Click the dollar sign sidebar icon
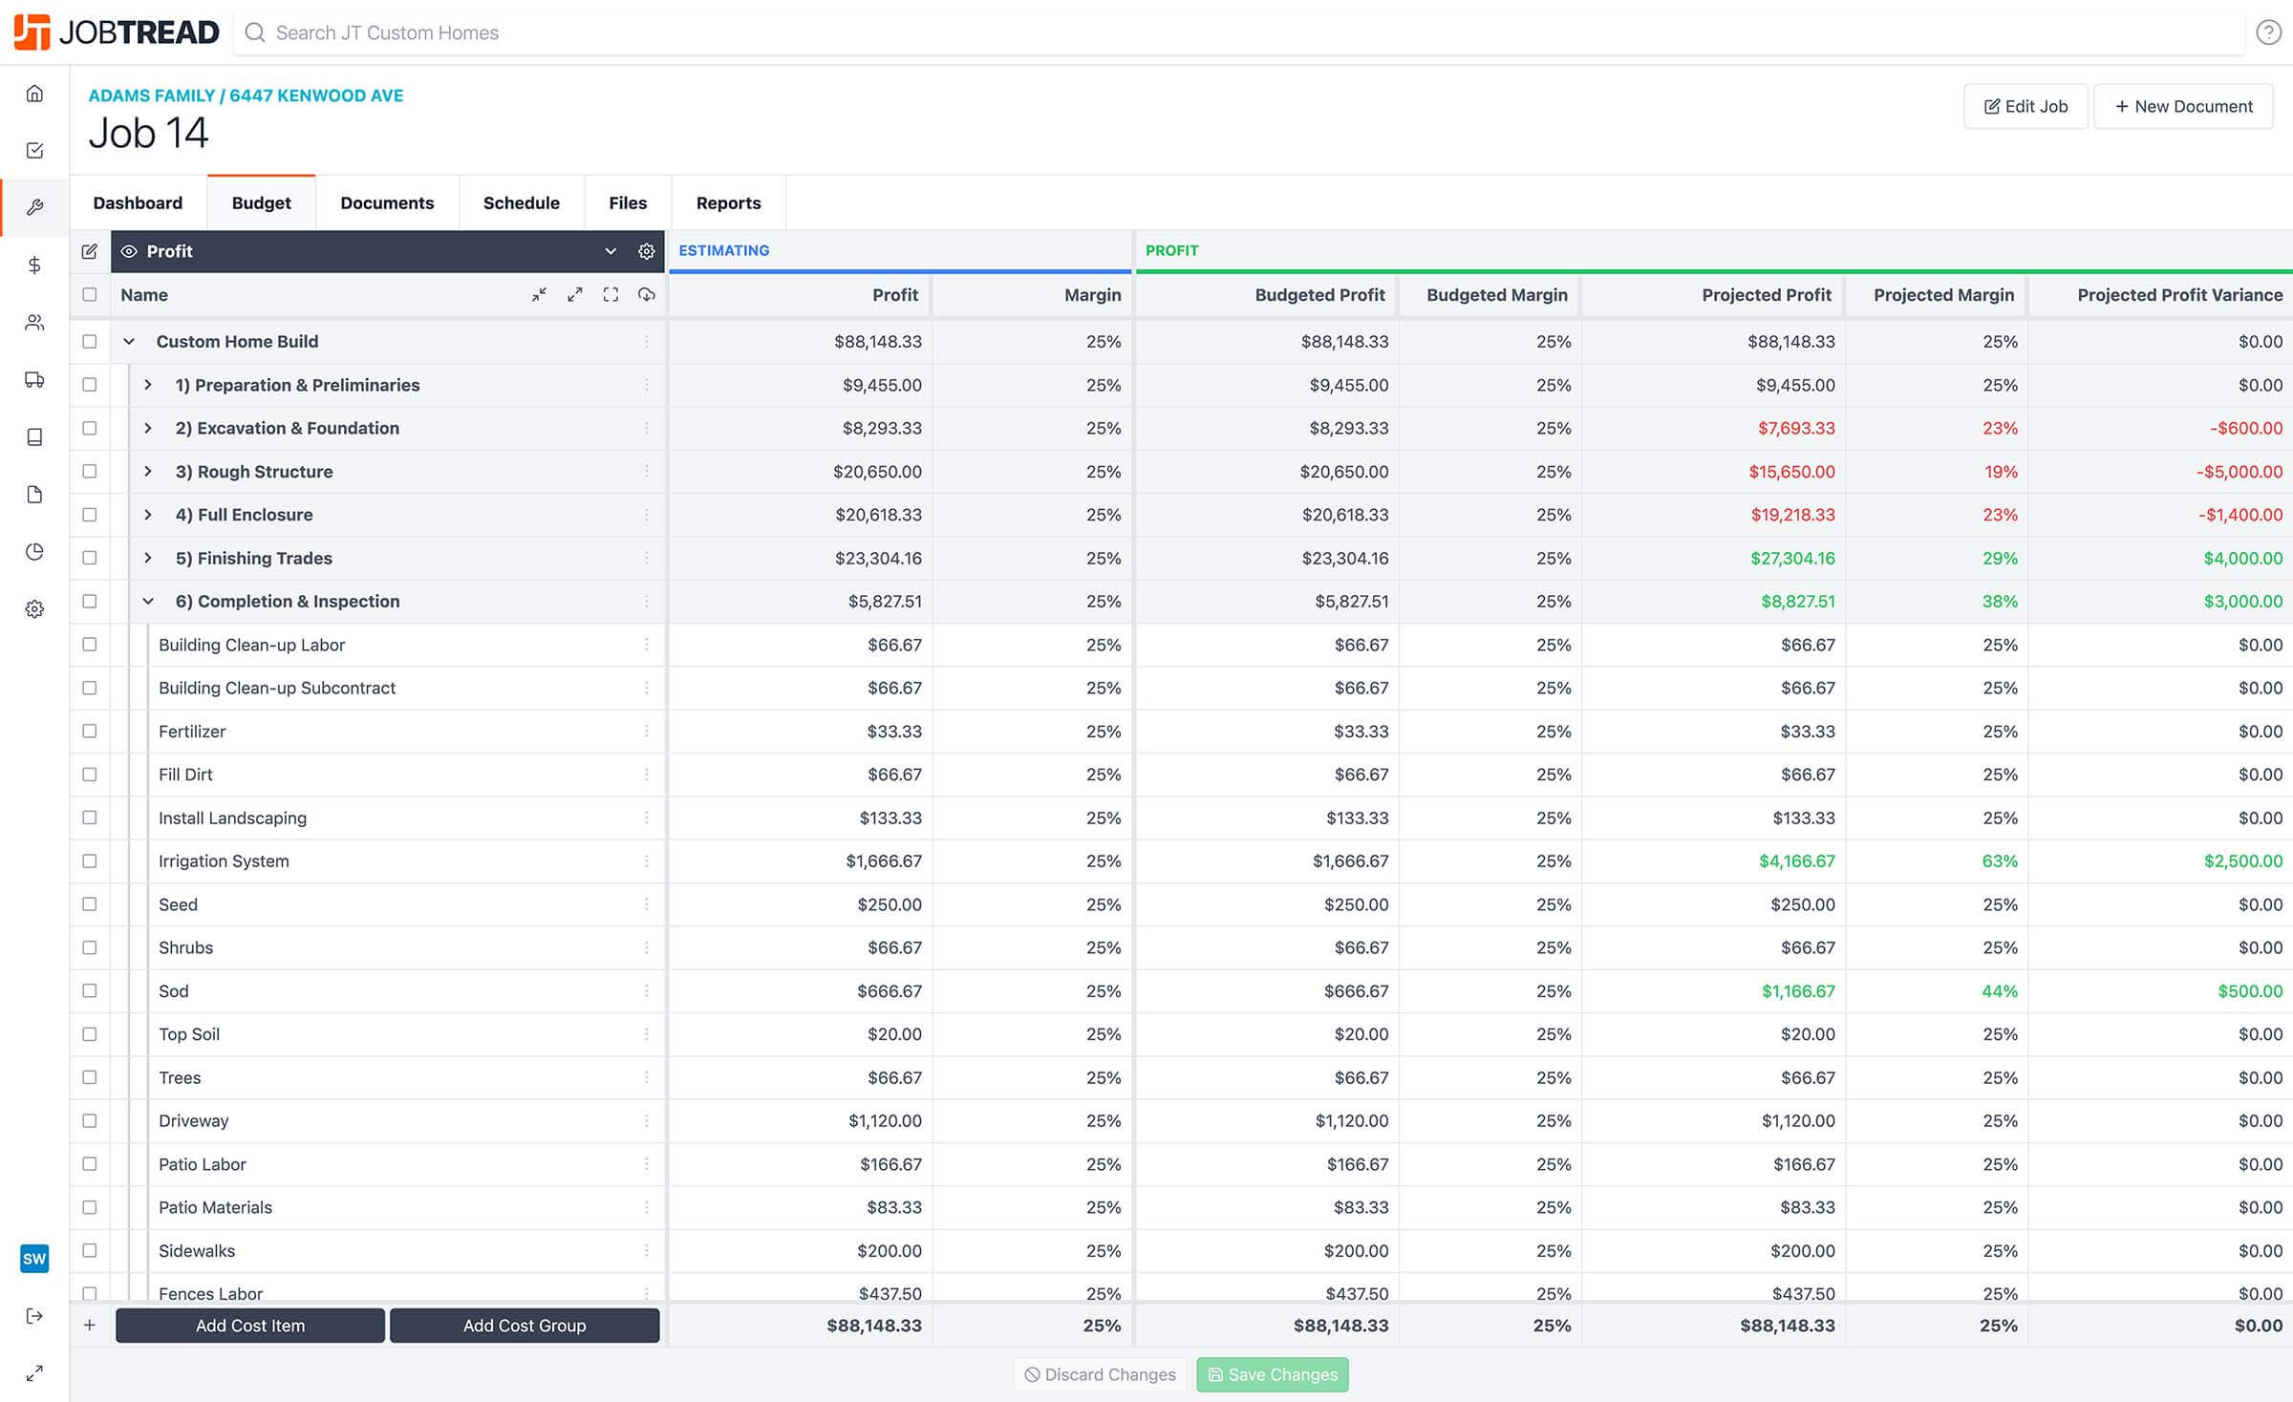The height and width of the screenshot is (1402, 2293). [34, 265]
